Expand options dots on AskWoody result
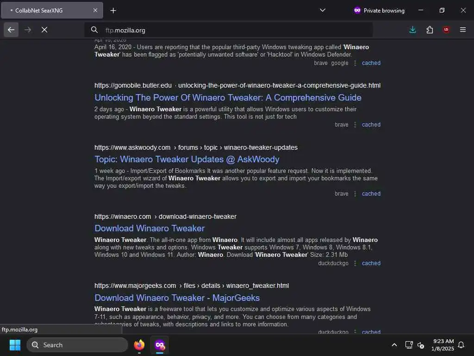This screenshot has height=356, width=474. [x=355, y=194]
